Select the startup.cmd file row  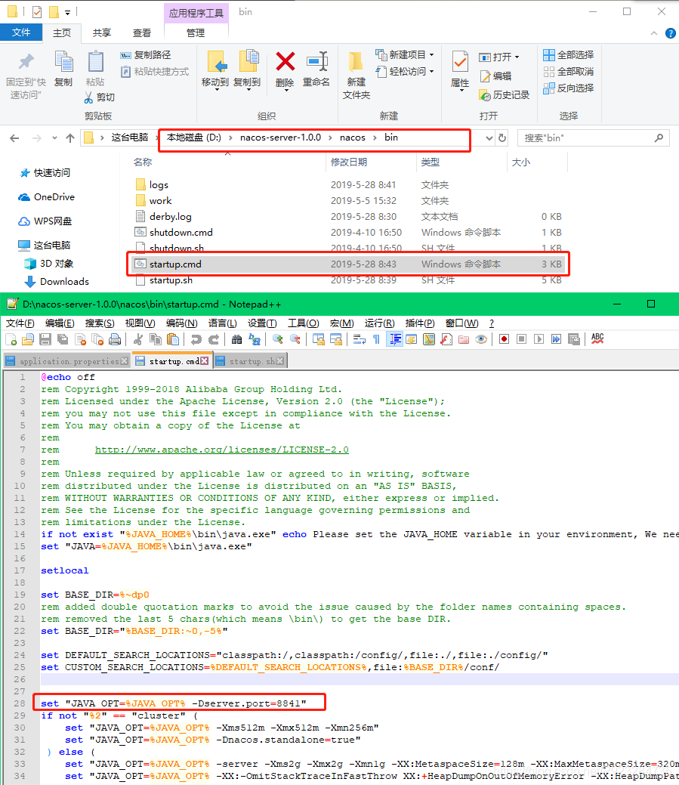(x=348, y=264)
